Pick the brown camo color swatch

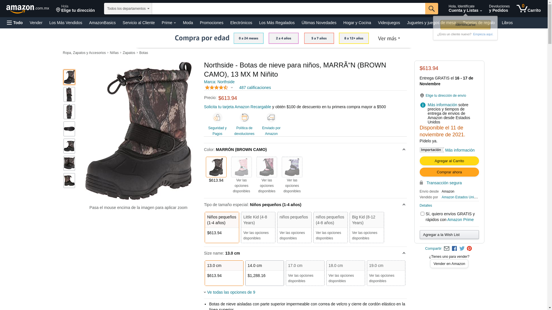pyautogui.click(x=216, y=167)
